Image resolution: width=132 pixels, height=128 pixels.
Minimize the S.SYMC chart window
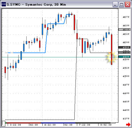[x=115, y=5]
